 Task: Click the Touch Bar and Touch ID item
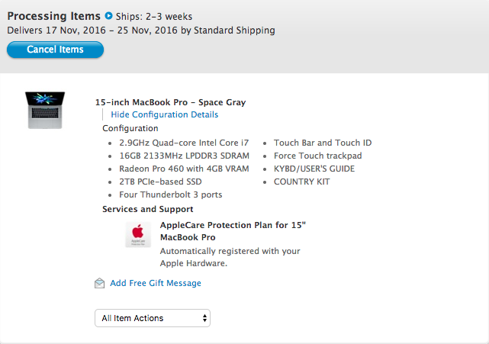coord(323,143)
